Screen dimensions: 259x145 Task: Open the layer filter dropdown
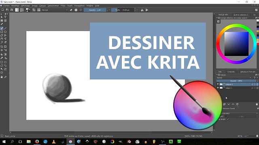(x=255, y=78)
